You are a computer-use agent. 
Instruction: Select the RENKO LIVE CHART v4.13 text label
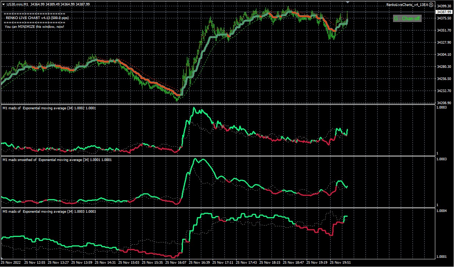point(37,18)
